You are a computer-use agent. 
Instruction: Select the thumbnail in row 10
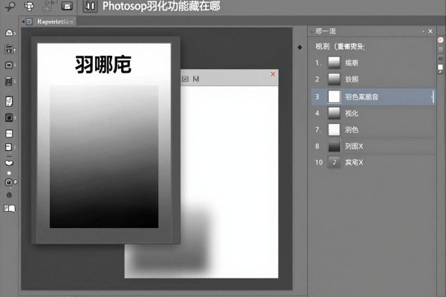[x=334, y=163]
